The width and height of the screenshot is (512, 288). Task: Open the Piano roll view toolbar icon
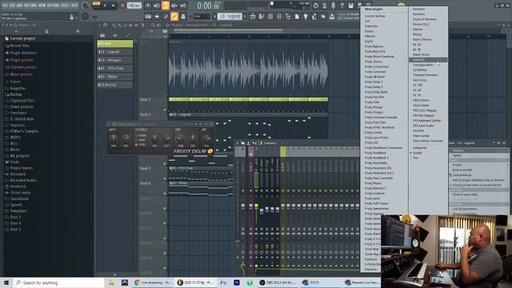click(x=262, y=16)
